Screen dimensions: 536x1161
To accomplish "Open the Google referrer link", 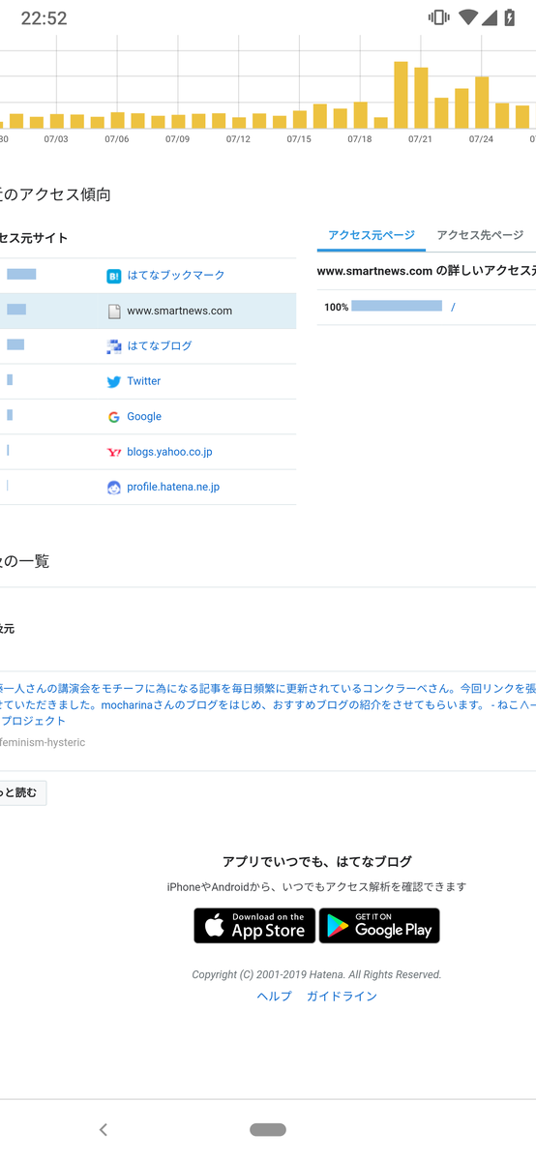I will [144, 417].
